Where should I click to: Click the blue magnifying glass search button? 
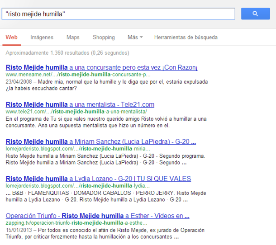(x=255, y=14)
